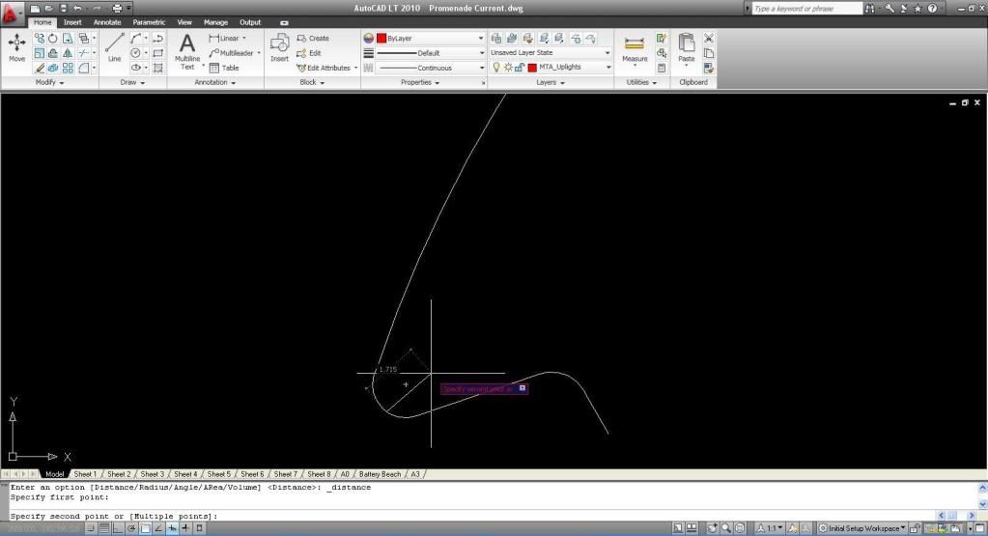Open the Measure utility
The width and height of the screenshot is (988, 536).
click(x=635, y=47)
